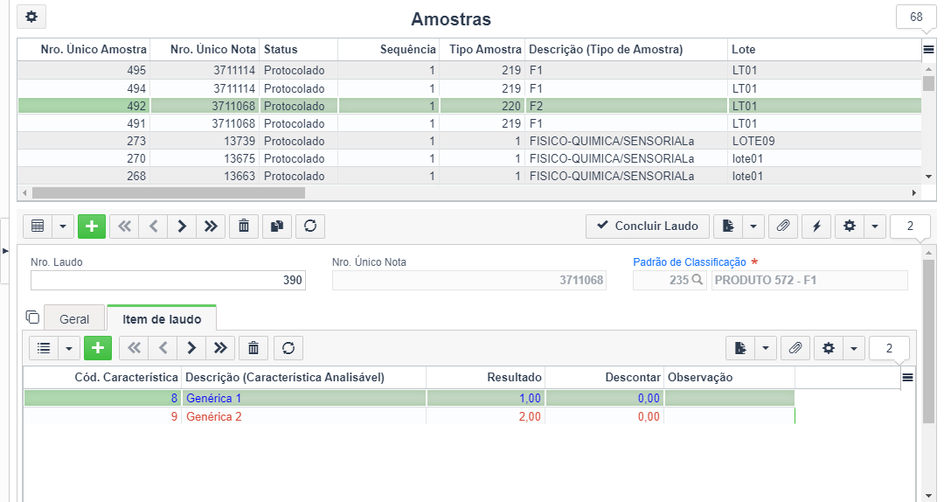The width and height of the screenshot is (944, 502).
Task: Click the Nro. Laudo input field
Action: coord(168,280)
